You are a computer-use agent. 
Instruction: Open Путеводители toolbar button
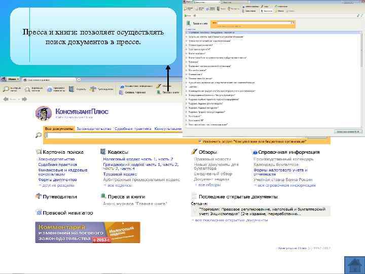[102, 89]
